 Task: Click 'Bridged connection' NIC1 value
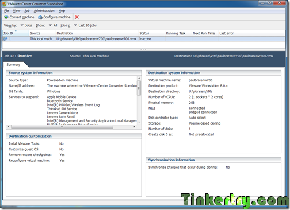click(203, 112)
